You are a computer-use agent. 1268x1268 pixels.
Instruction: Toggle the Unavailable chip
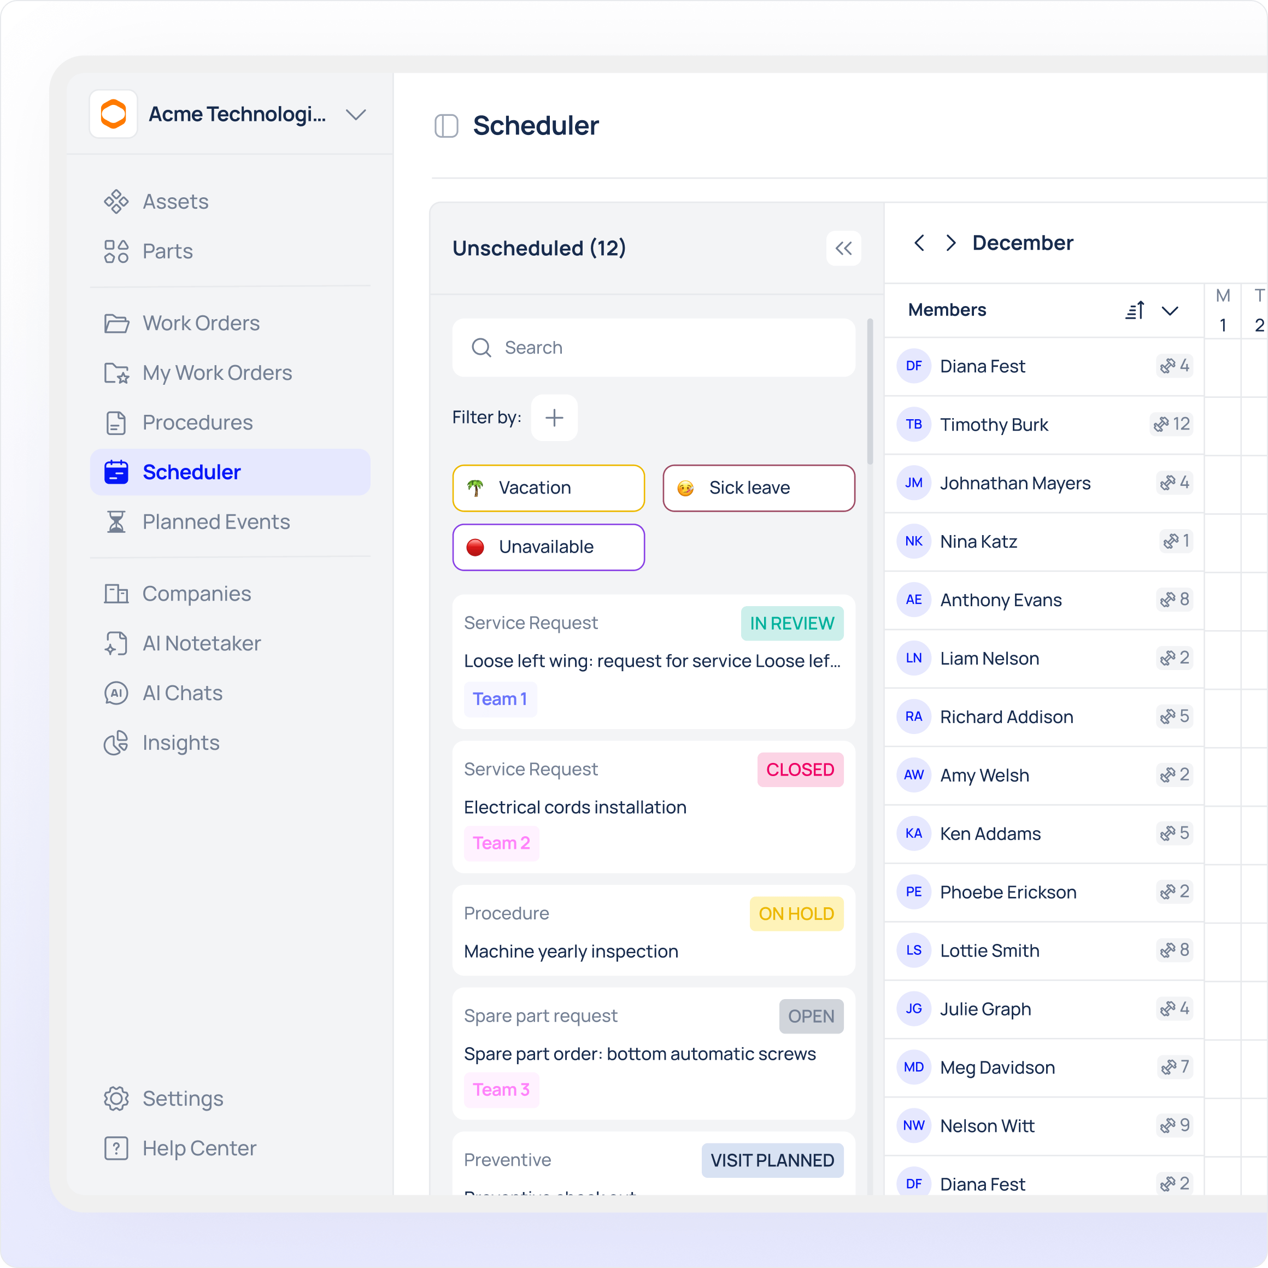click(548, 547)
